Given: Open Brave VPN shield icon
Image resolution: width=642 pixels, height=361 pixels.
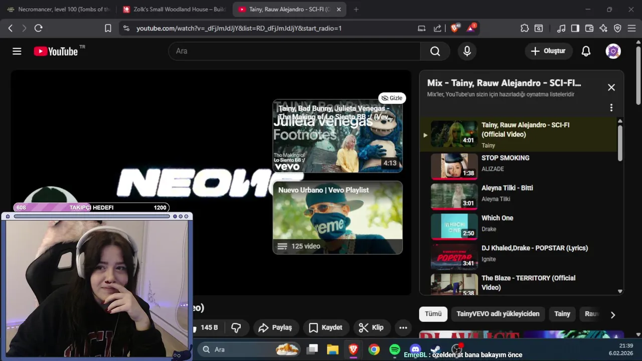Looking at the screenshot, I should click(617, 28).
